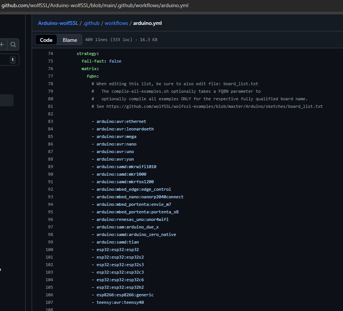
Task: Select line number 100
Action: click(x=49, y=250)
